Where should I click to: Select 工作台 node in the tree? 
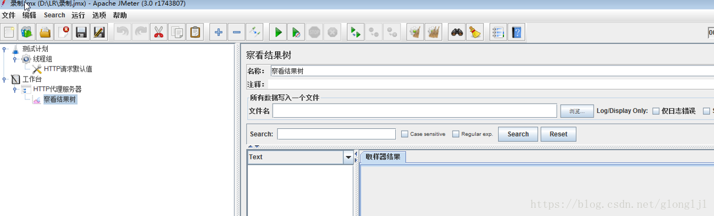(32, 79)
